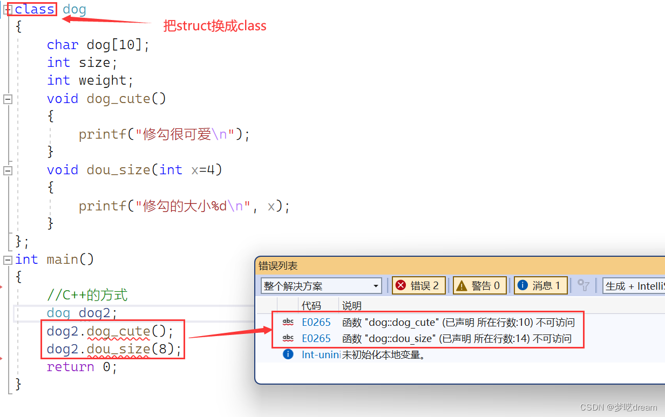Image resolution: width=665 pixels, height=417 pixels.
Task: Click the dou_size function name in its declaration
Action: [x=118, y=170]
